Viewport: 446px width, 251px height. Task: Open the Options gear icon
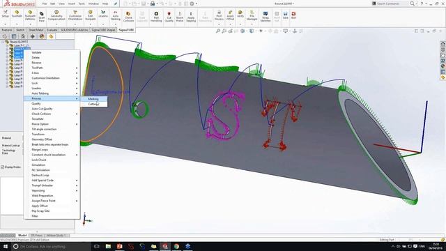point(192,3)
